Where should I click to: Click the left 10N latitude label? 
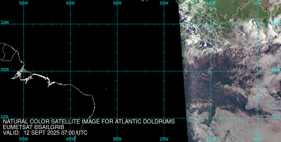pyautogui.click(x=5, y=22)
